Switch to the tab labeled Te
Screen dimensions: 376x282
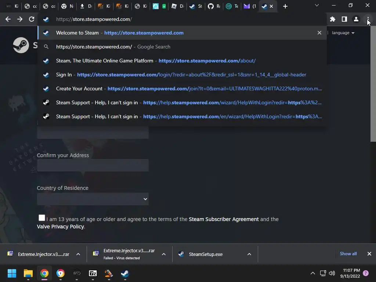tap(232, 6)
